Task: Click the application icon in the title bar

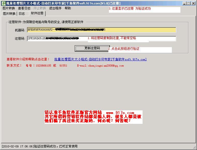Action: click(3, 3)
